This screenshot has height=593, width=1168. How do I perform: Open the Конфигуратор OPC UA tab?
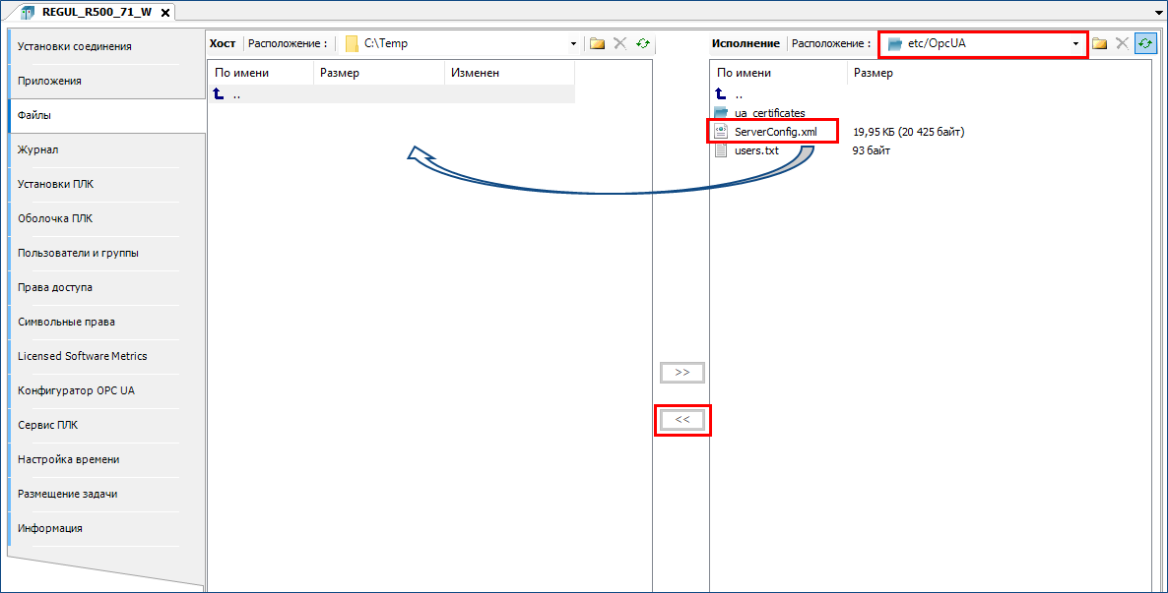pos(76,390)
